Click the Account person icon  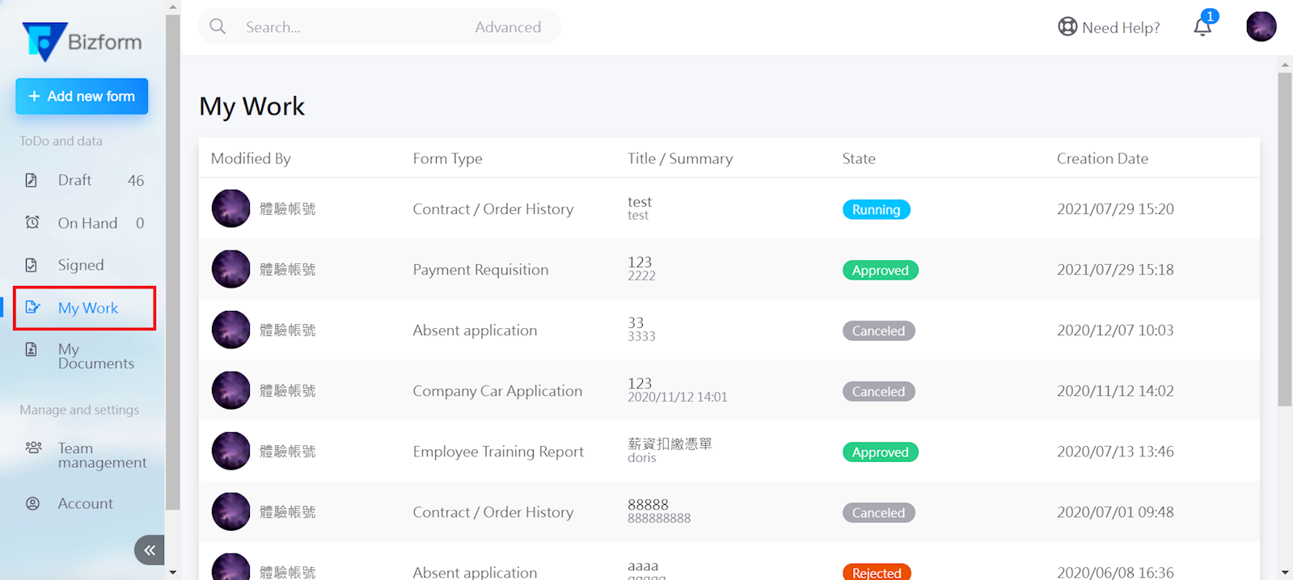coord(32,503)
